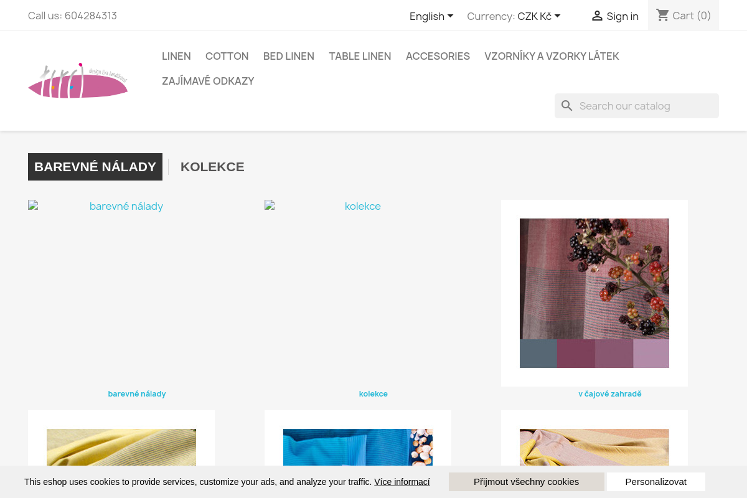Click the light lilac color swatch
This screenshot has height=498, width=747.
point(651,354)
